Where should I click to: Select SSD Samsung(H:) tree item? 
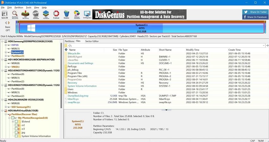[21, 107]
